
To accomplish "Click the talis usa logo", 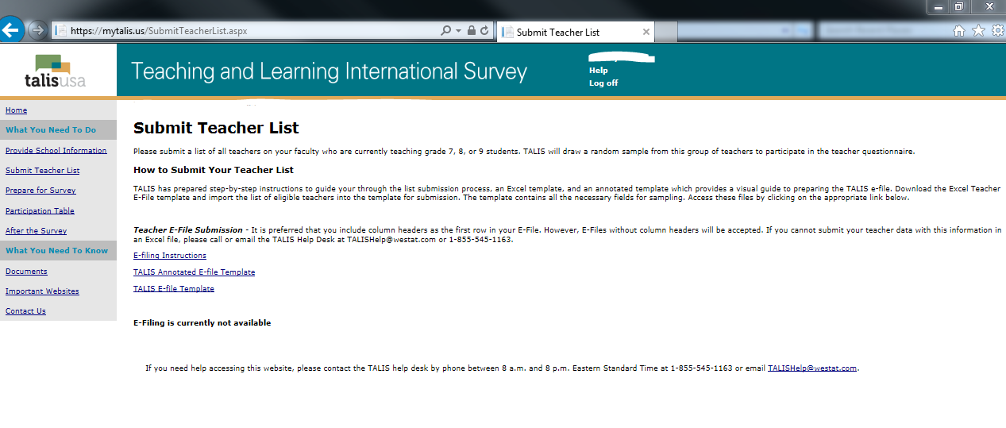I will pyautogui.click(x=56, y=71).
